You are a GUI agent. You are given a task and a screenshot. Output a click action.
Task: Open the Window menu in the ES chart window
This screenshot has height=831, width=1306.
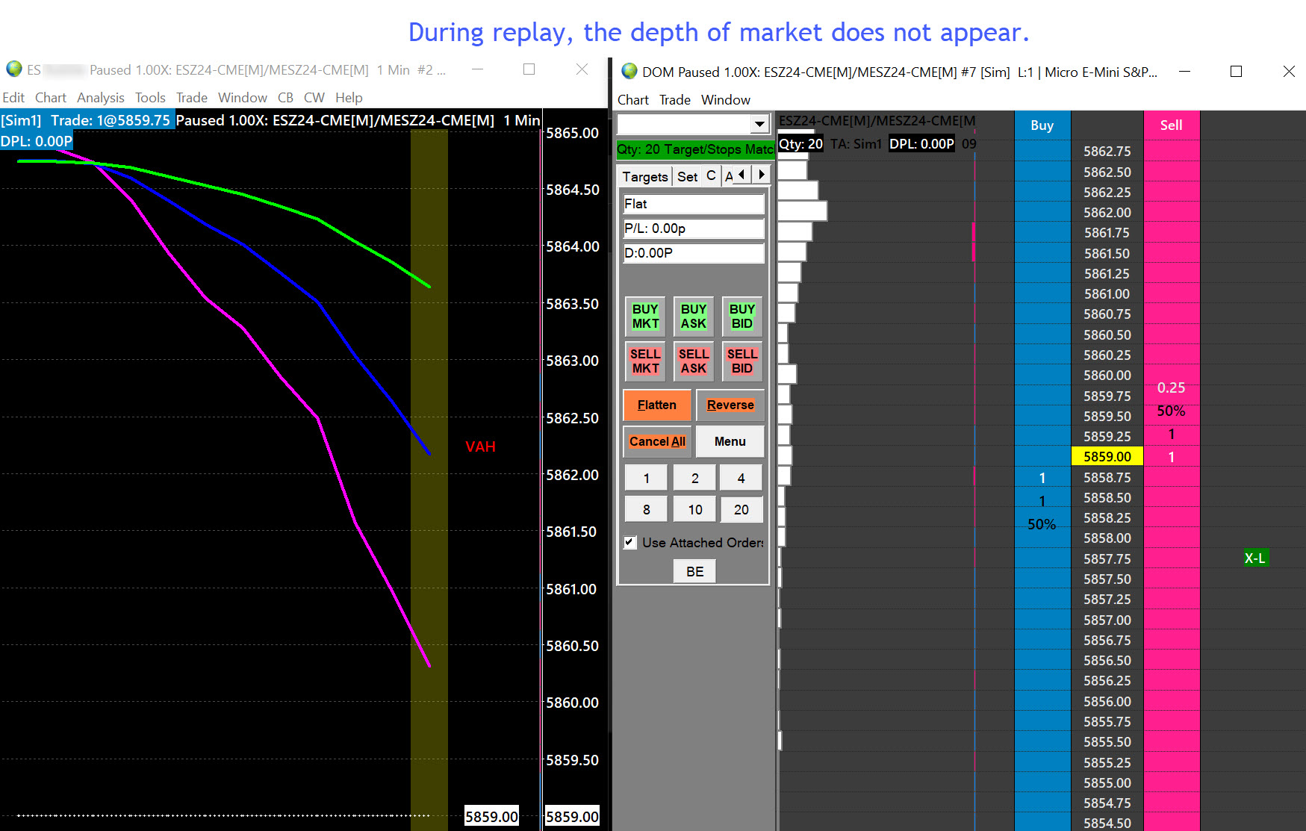point(243,98)
